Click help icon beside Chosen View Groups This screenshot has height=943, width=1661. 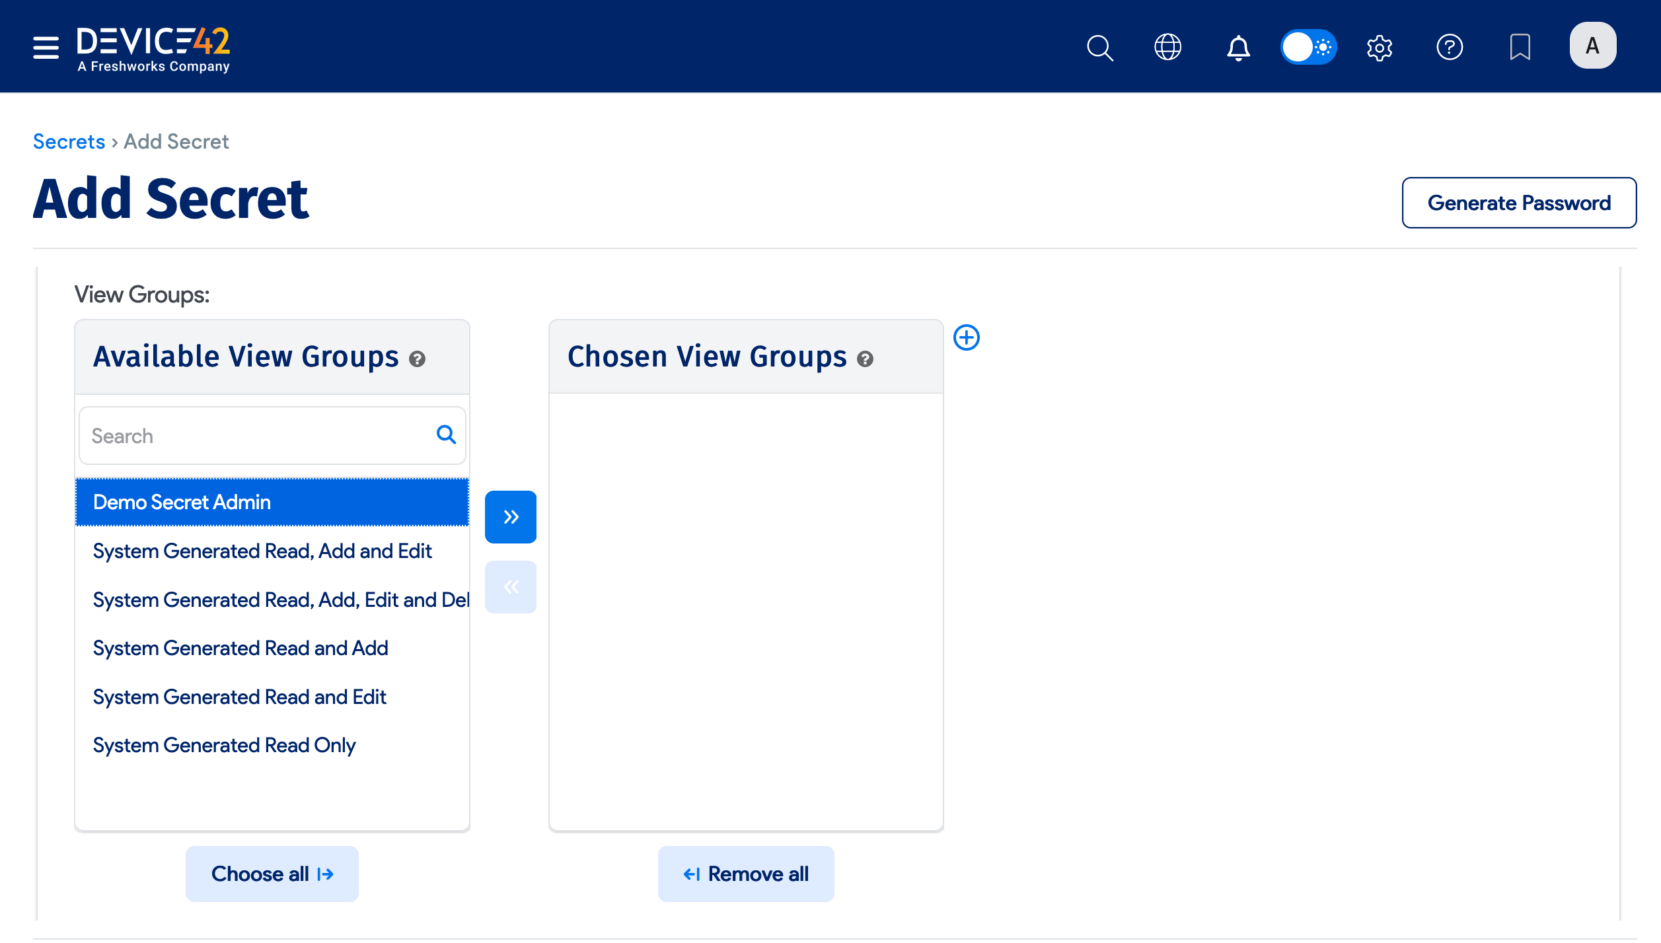[865, 359]
